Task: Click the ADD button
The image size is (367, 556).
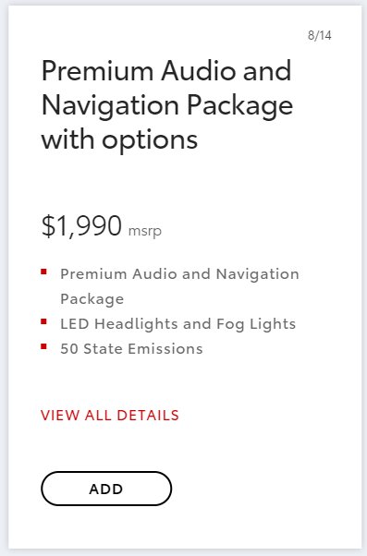Action: point(106,489)
